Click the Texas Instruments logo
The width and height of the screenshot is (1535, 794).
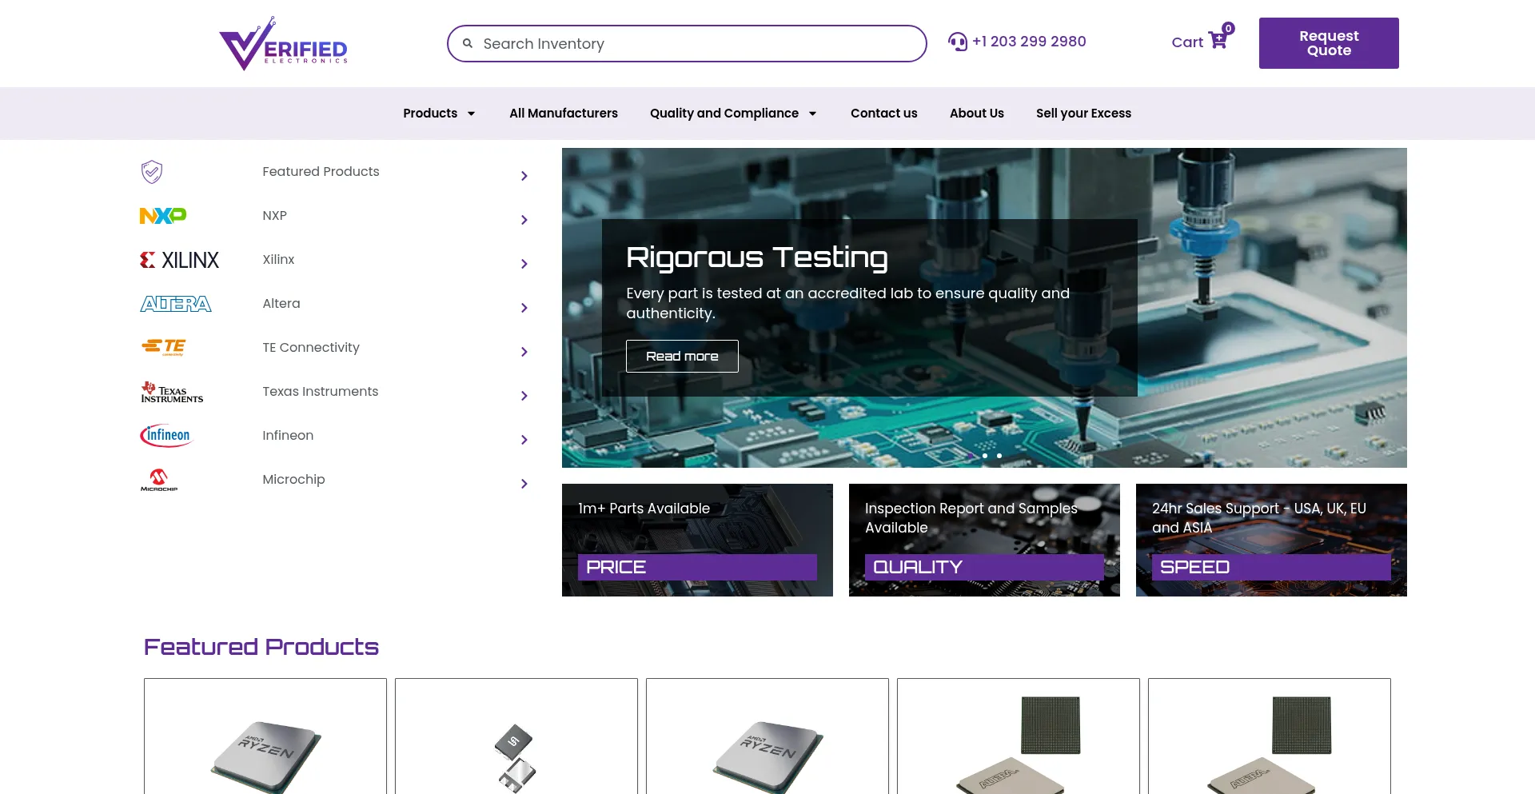pyautogui.click(x=172, y=392)
